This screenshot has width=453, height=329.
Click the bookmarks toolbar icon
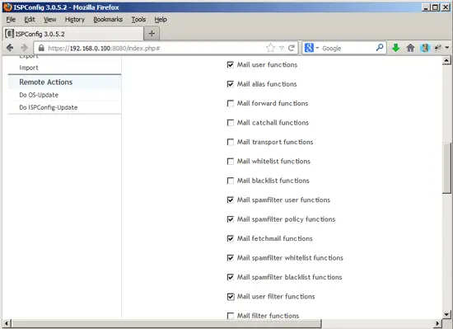[x=424, y=48]
